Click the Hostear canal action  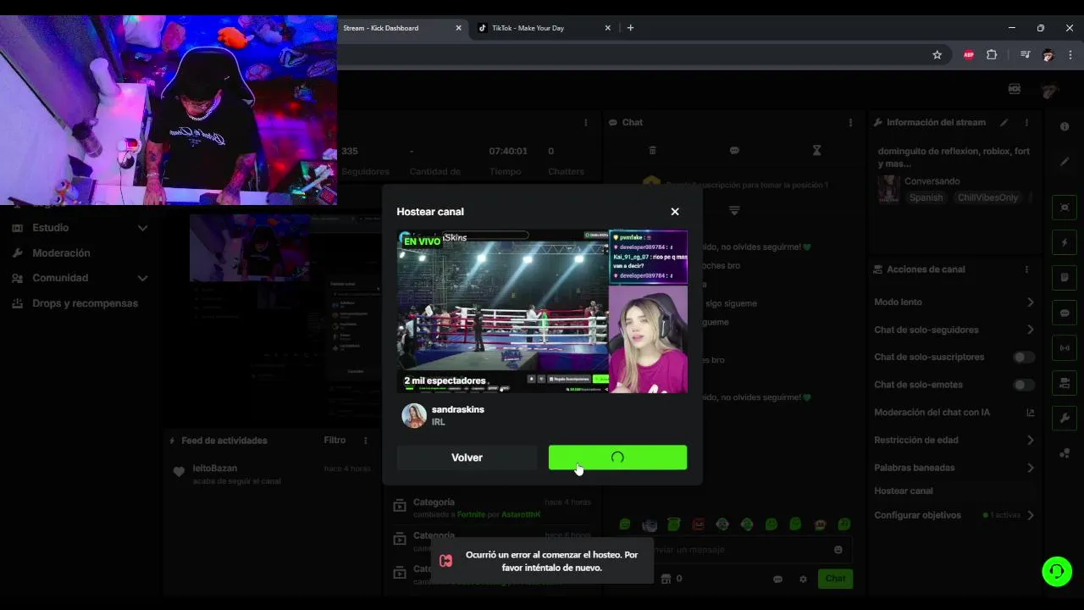coord(904,491)
